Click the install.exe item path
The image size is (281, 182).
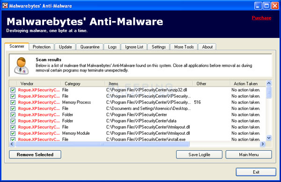146,139
